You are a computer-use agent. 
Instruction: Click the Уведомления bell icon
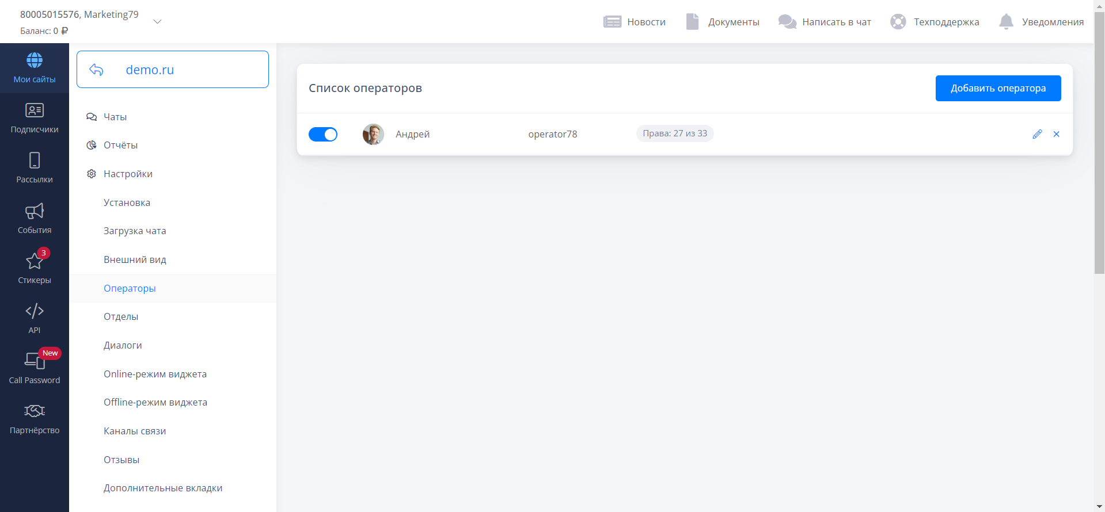click(1006, 22)
